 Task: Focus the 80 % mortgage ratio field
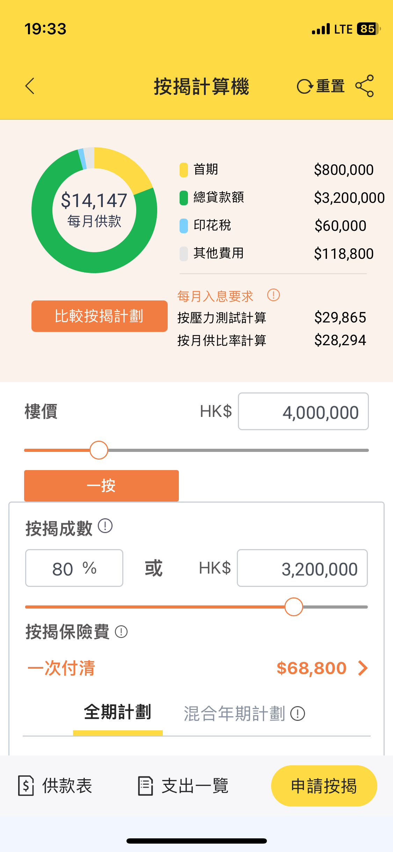pyautogui.click(x=74, y=568)
